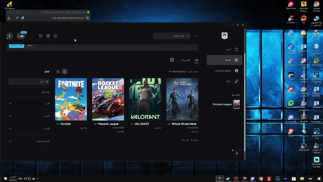Expand the Platform filter chevron
Screen dimensions: 323x182
(10, 141)
